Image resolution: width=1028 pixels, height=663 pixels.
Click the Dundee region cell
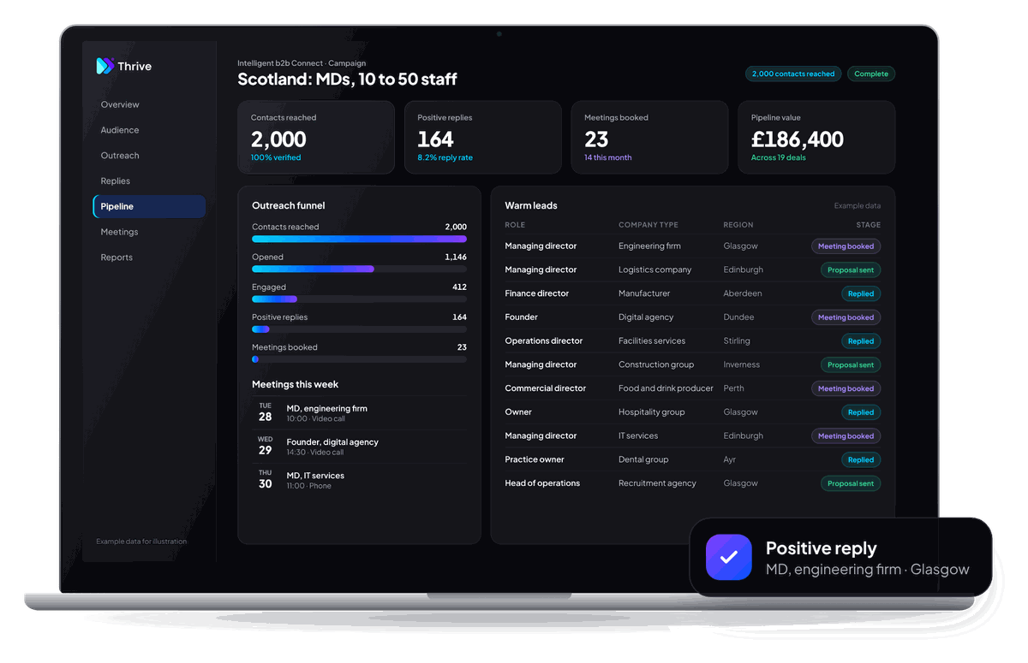click(738, 317)
